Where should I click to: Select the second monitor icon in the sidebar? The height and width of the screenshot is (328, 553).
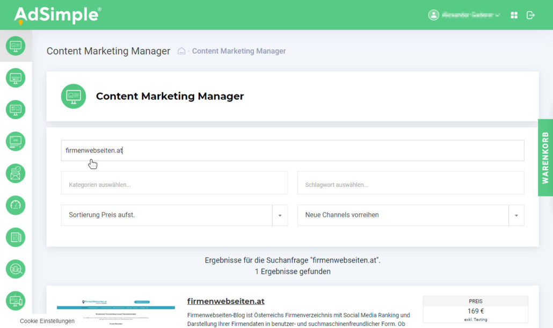pos(16,78)
